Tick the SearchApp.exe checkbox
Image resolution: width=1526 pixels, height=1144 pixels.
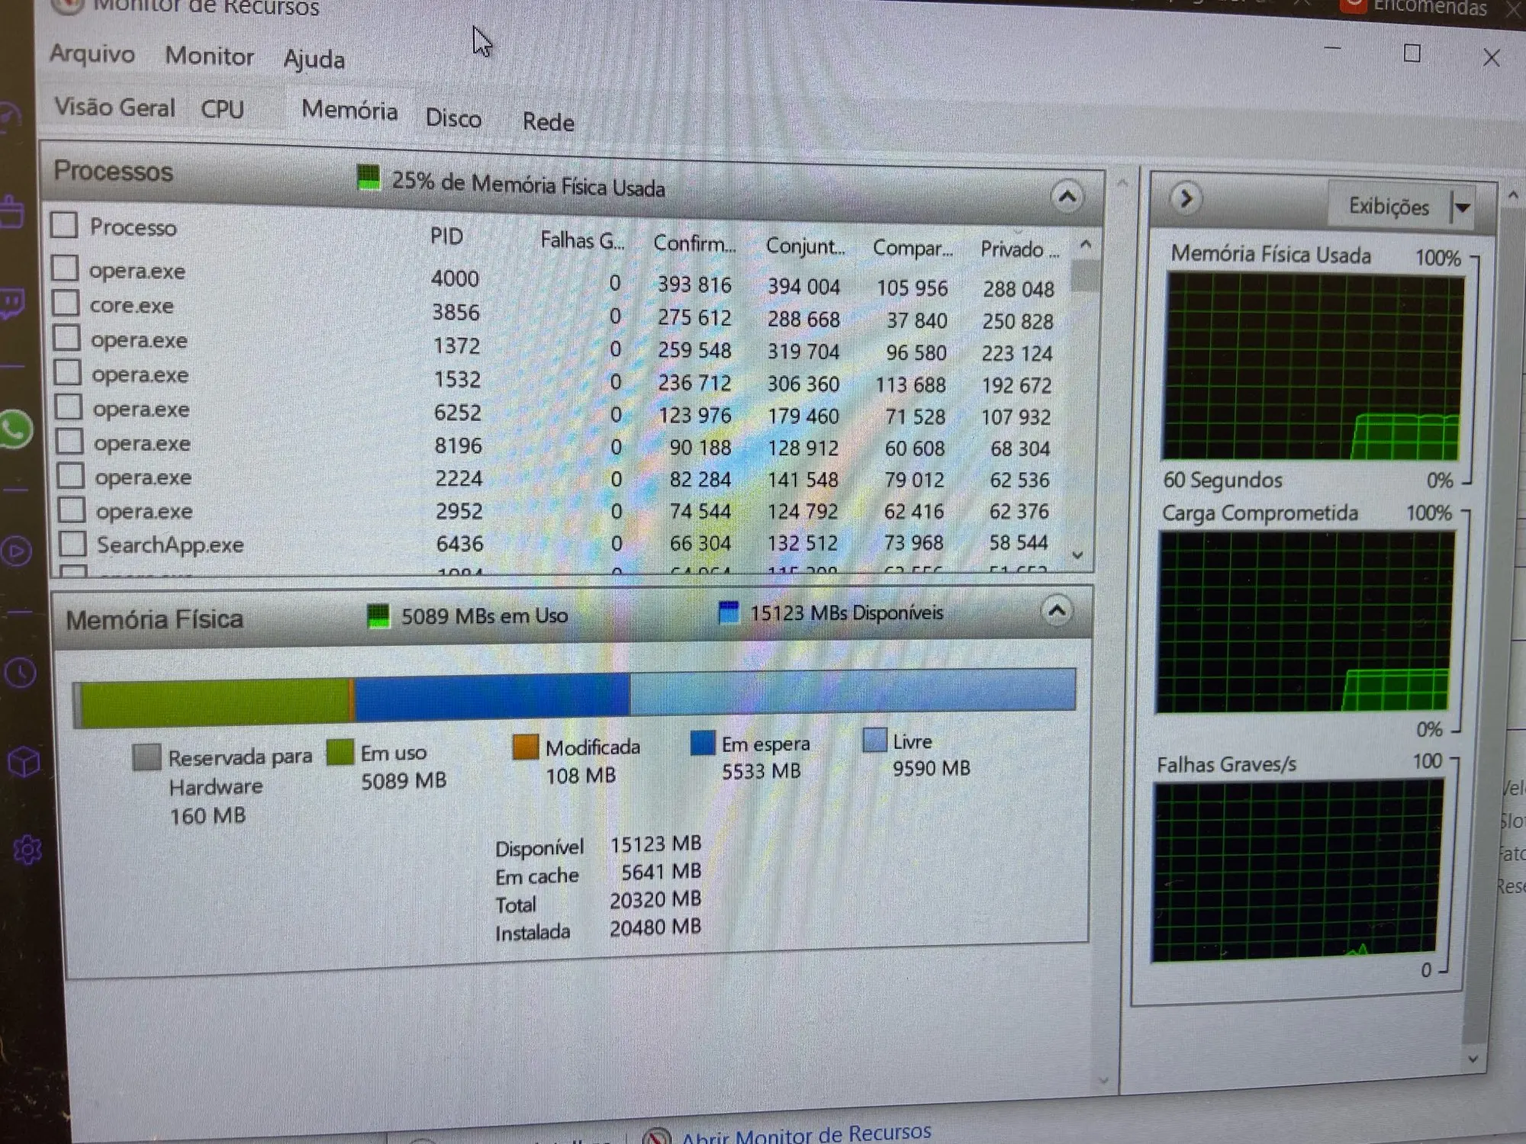(x=72, y=544)
